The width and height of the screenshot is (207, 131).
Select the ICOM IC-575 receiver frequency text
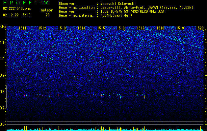132,11
